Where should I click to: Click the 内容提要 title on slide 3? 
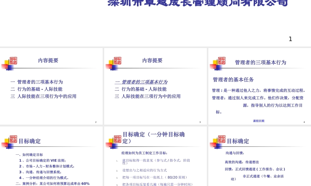click(152, 60)
